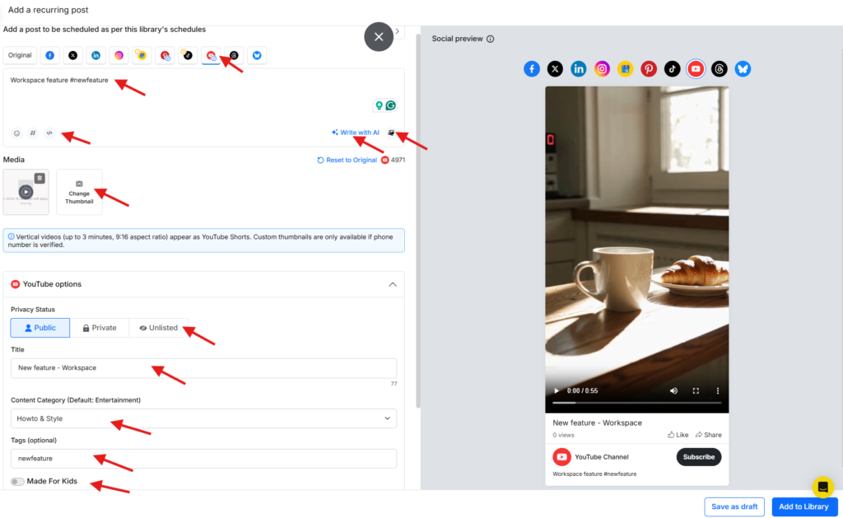Select the TikTok icon in the social preview row
Image resolution: width=843 pixels, height=518 pixels.
tap(672, 68)
